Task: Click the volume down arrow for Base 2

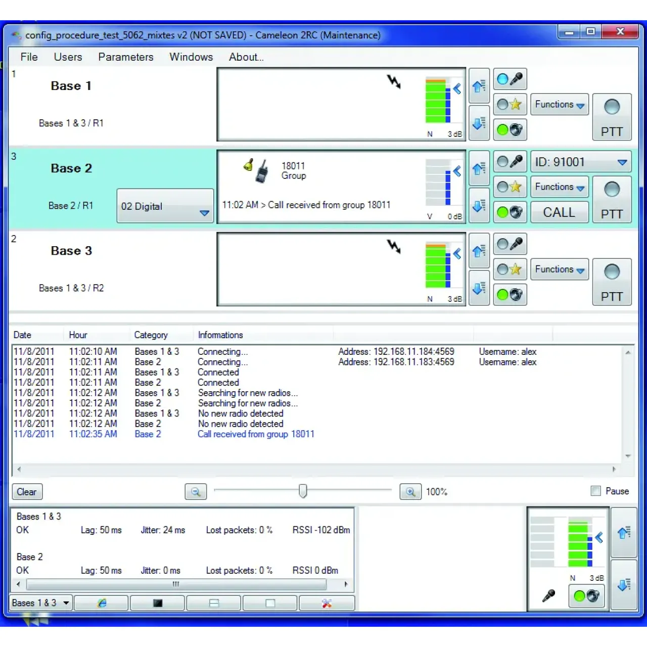Action: click(479, 206)
